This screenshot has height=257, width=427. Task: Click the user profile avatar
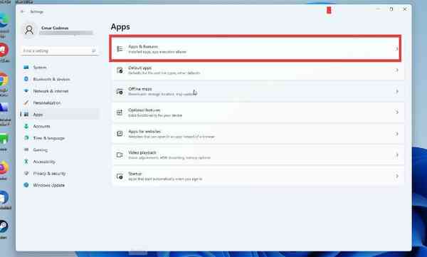coord(29,30)
